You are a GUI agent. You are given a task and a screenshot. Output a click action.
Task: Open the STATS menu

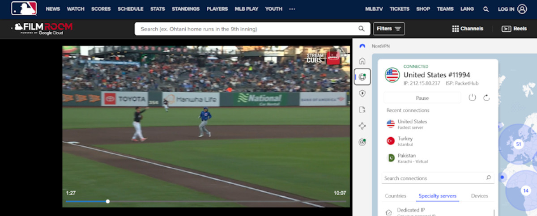pos(158,9)
